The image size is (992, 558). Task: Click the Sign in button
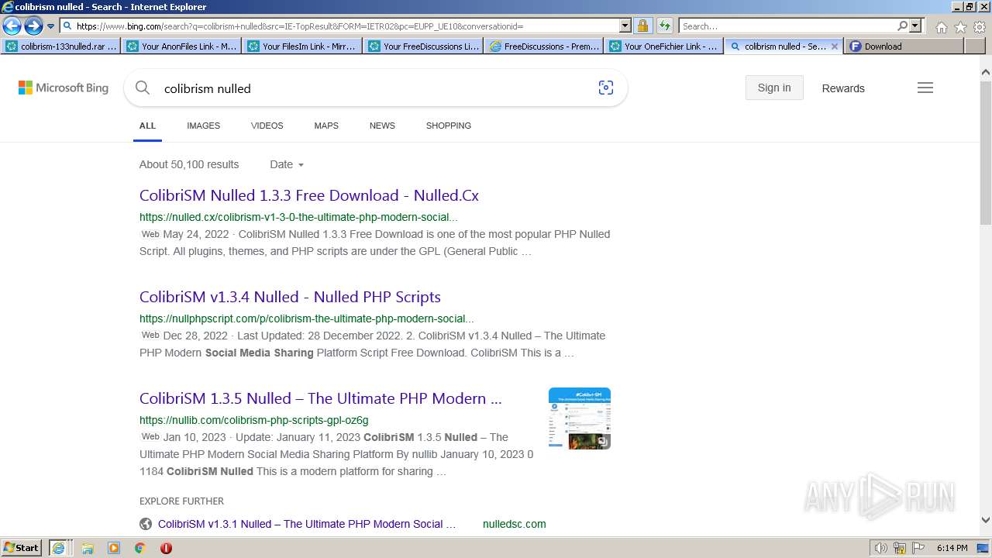[x=774, y=88]
